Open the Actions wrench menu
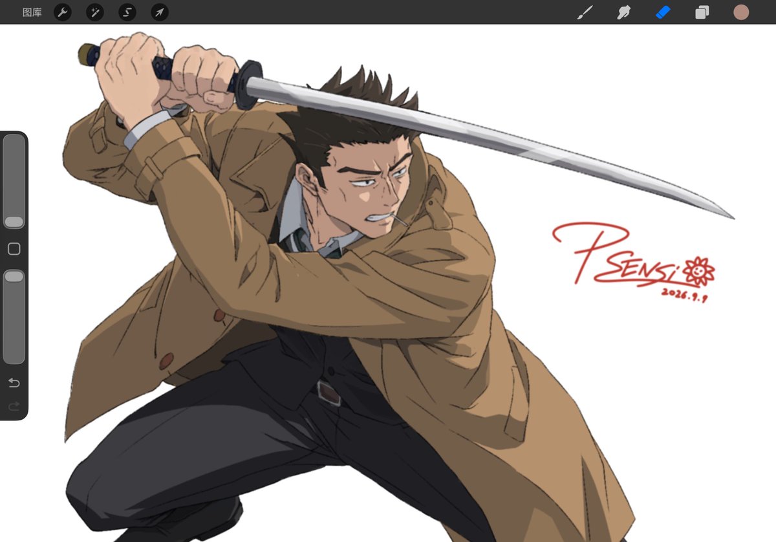Screen dimensions: 776x542 tap(63, 12)
